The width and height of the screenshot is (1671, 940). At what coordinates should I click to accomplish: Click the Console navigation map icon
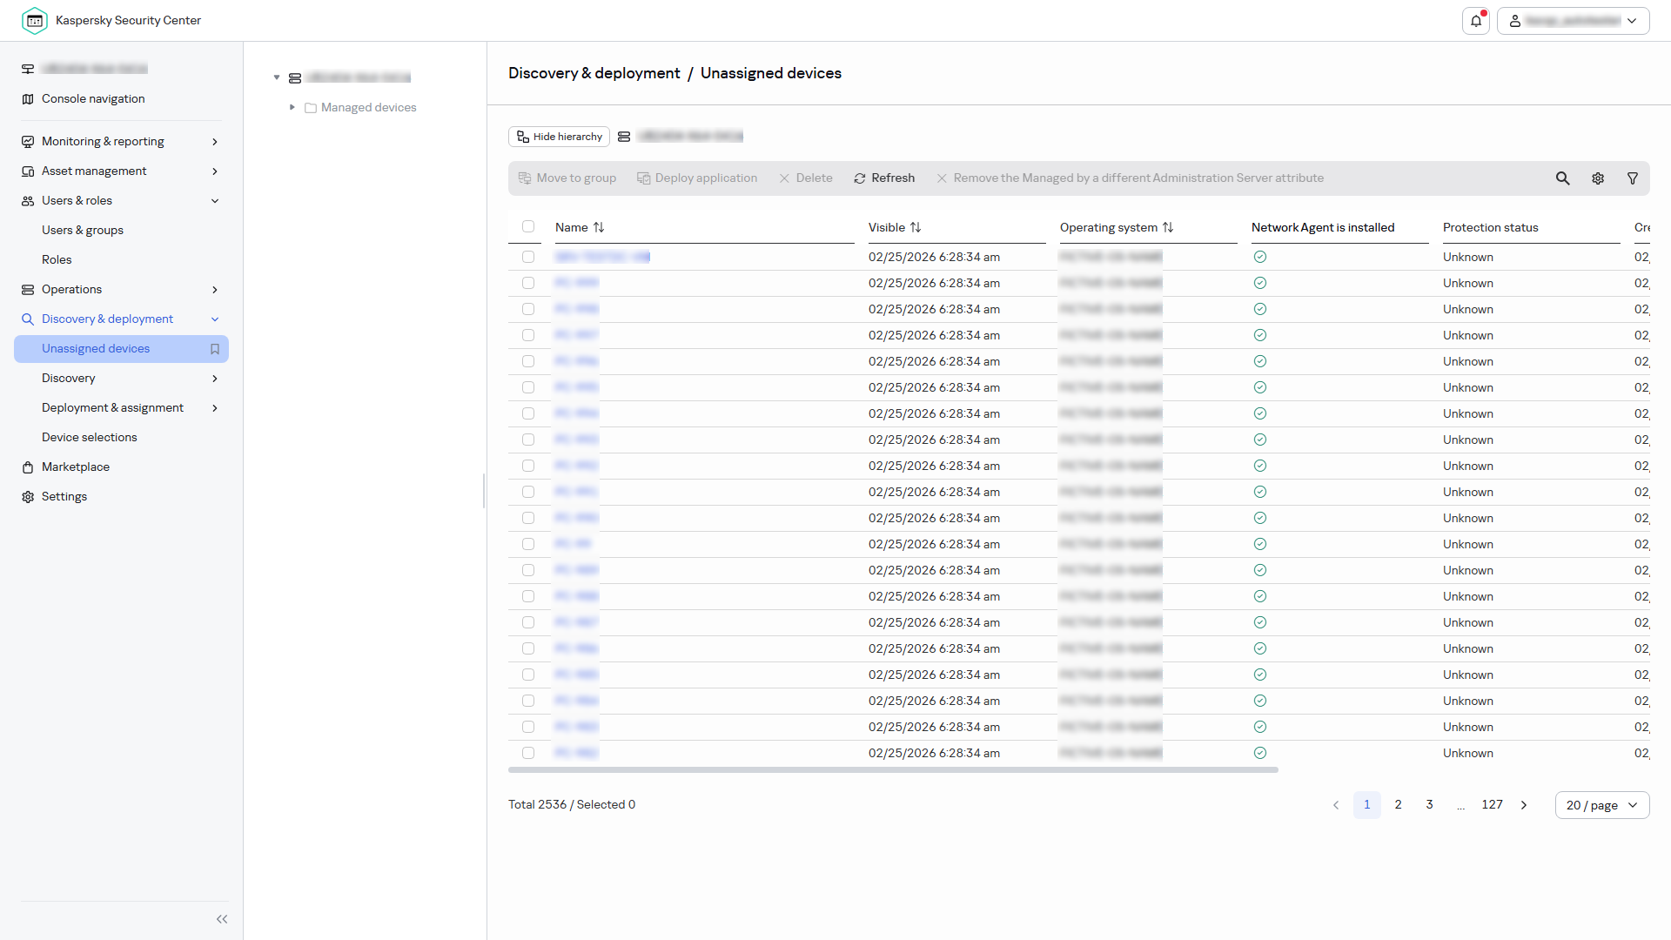28,99
